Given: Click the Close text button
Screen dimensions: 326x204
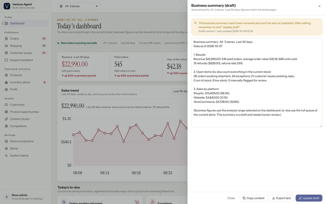Looking at the screenshot, I should [231, 198].
